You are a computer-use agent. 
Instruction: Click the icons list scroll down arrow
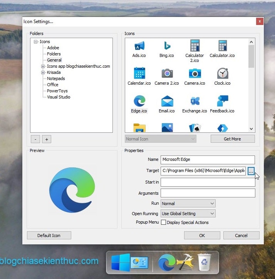point(251,129)
